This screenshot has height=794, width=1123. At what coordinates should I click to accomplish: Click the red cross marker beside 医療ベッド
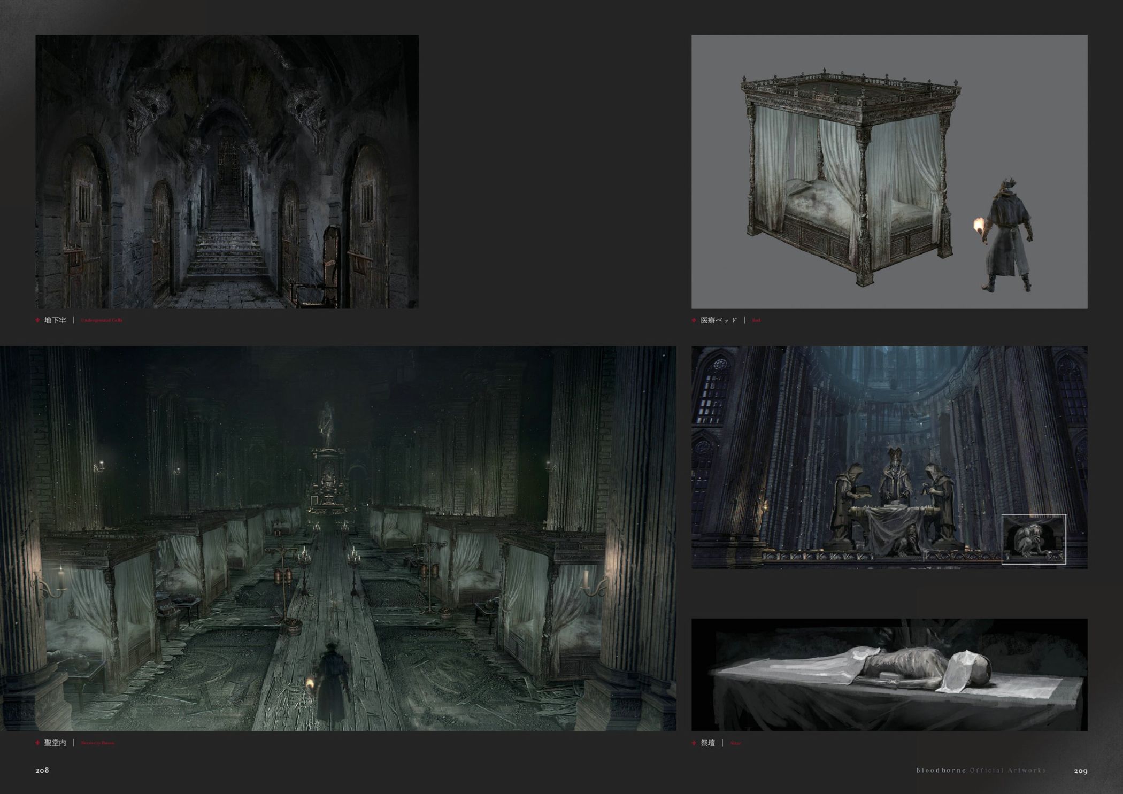tap(694, 320)
